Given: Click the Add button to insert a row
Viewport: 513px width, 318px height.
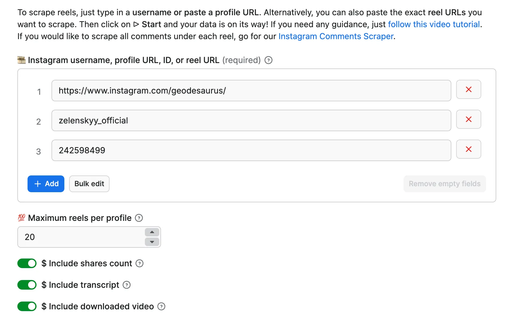Looking at the screenshot, I should pyautogui.click(x=46, y=184).
